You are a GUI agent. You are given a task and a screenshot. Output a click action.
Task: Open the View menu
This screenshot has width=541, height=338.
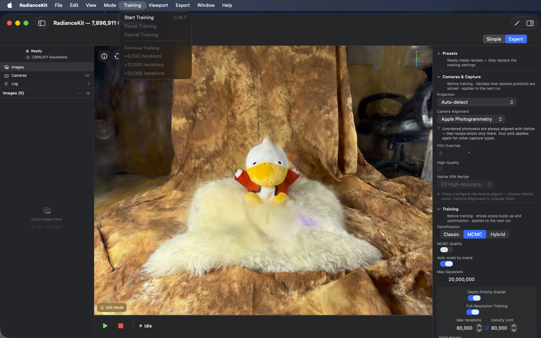click(x=91, y=5)
